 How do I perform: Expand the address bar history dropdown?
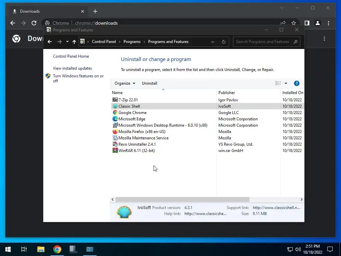pyautogui.click(x=213, y=42)
